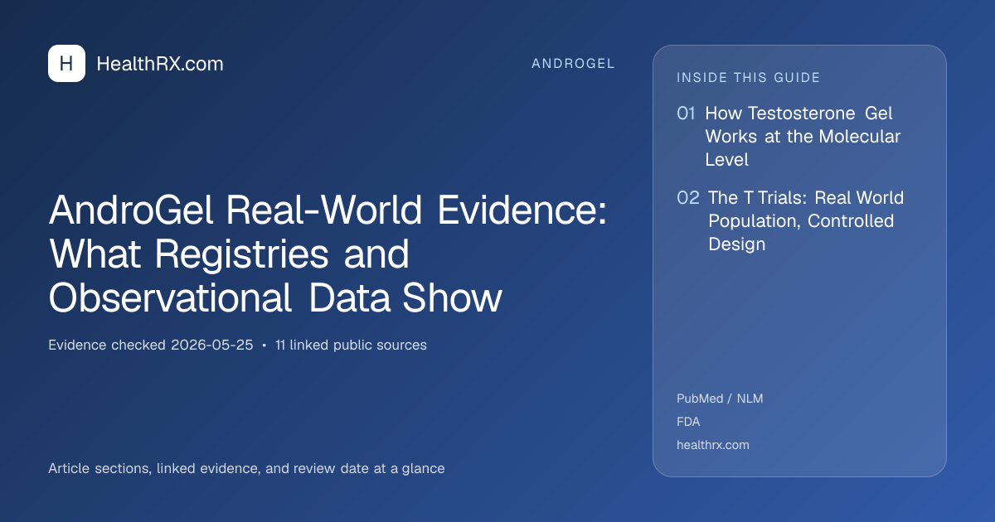
Task: Open the HealthRX.com site name
Action: click(x=160, y=64)
